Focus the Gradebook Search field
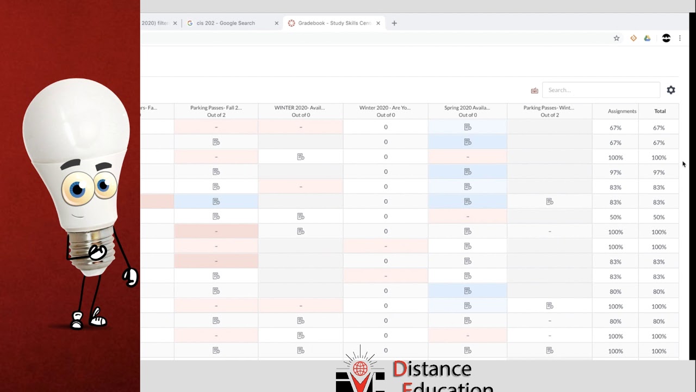 tap(601, 90)
